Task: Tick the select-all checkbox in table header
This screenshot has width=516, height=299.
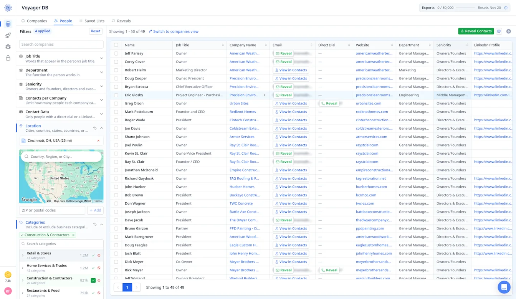Action: click(x=116, y=45)
